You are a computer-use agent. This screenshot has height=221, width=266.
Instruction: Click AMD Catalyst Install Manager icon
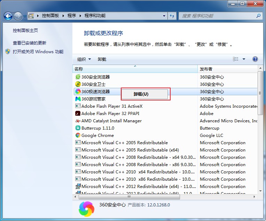78,121
